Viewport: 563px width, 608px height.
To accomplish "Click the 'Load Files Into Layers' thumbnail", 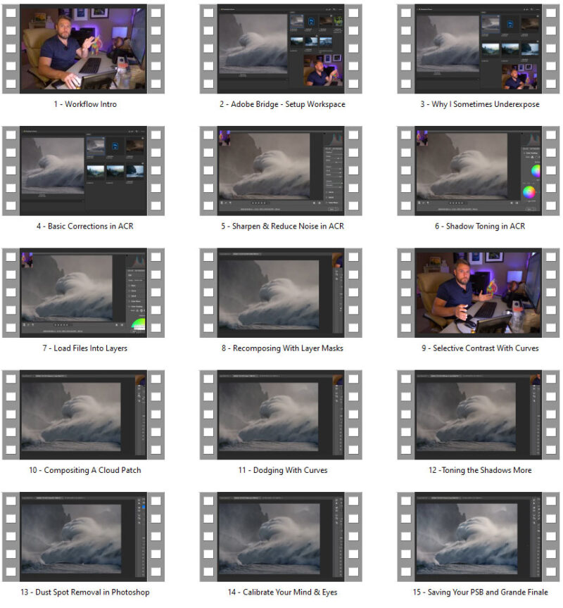I will [x=84, y=292].
